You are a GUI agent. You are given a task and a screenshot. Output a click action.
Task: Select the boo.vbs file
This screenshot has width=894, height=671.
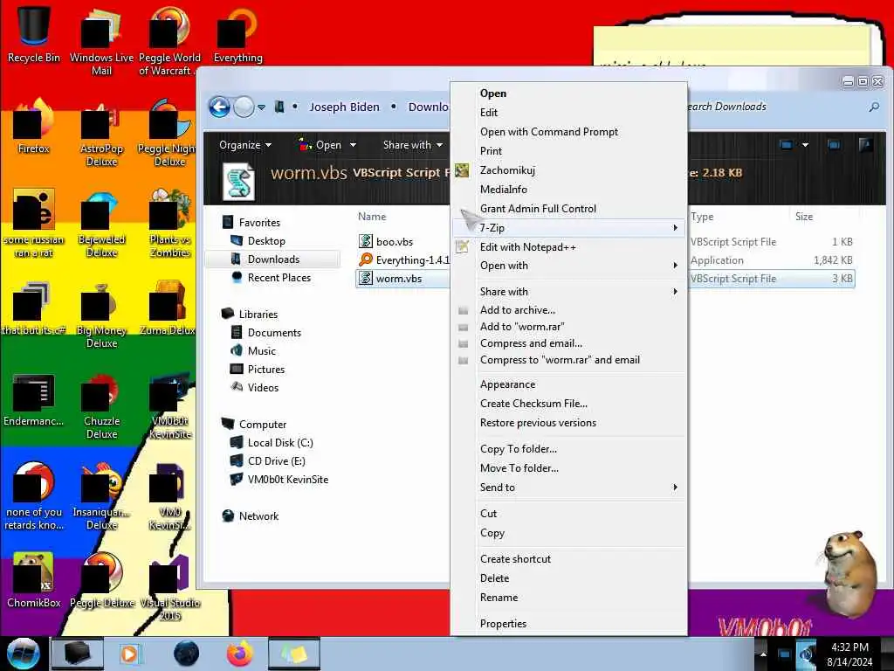pyautogui.click(x=395, y=242)
